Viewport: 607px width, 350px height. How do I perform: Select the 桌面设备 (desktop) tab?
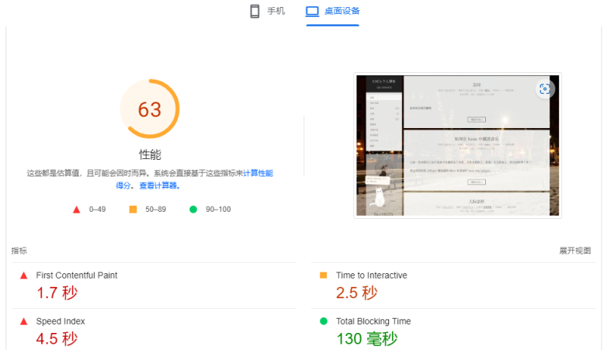click(x=332, y=11)
